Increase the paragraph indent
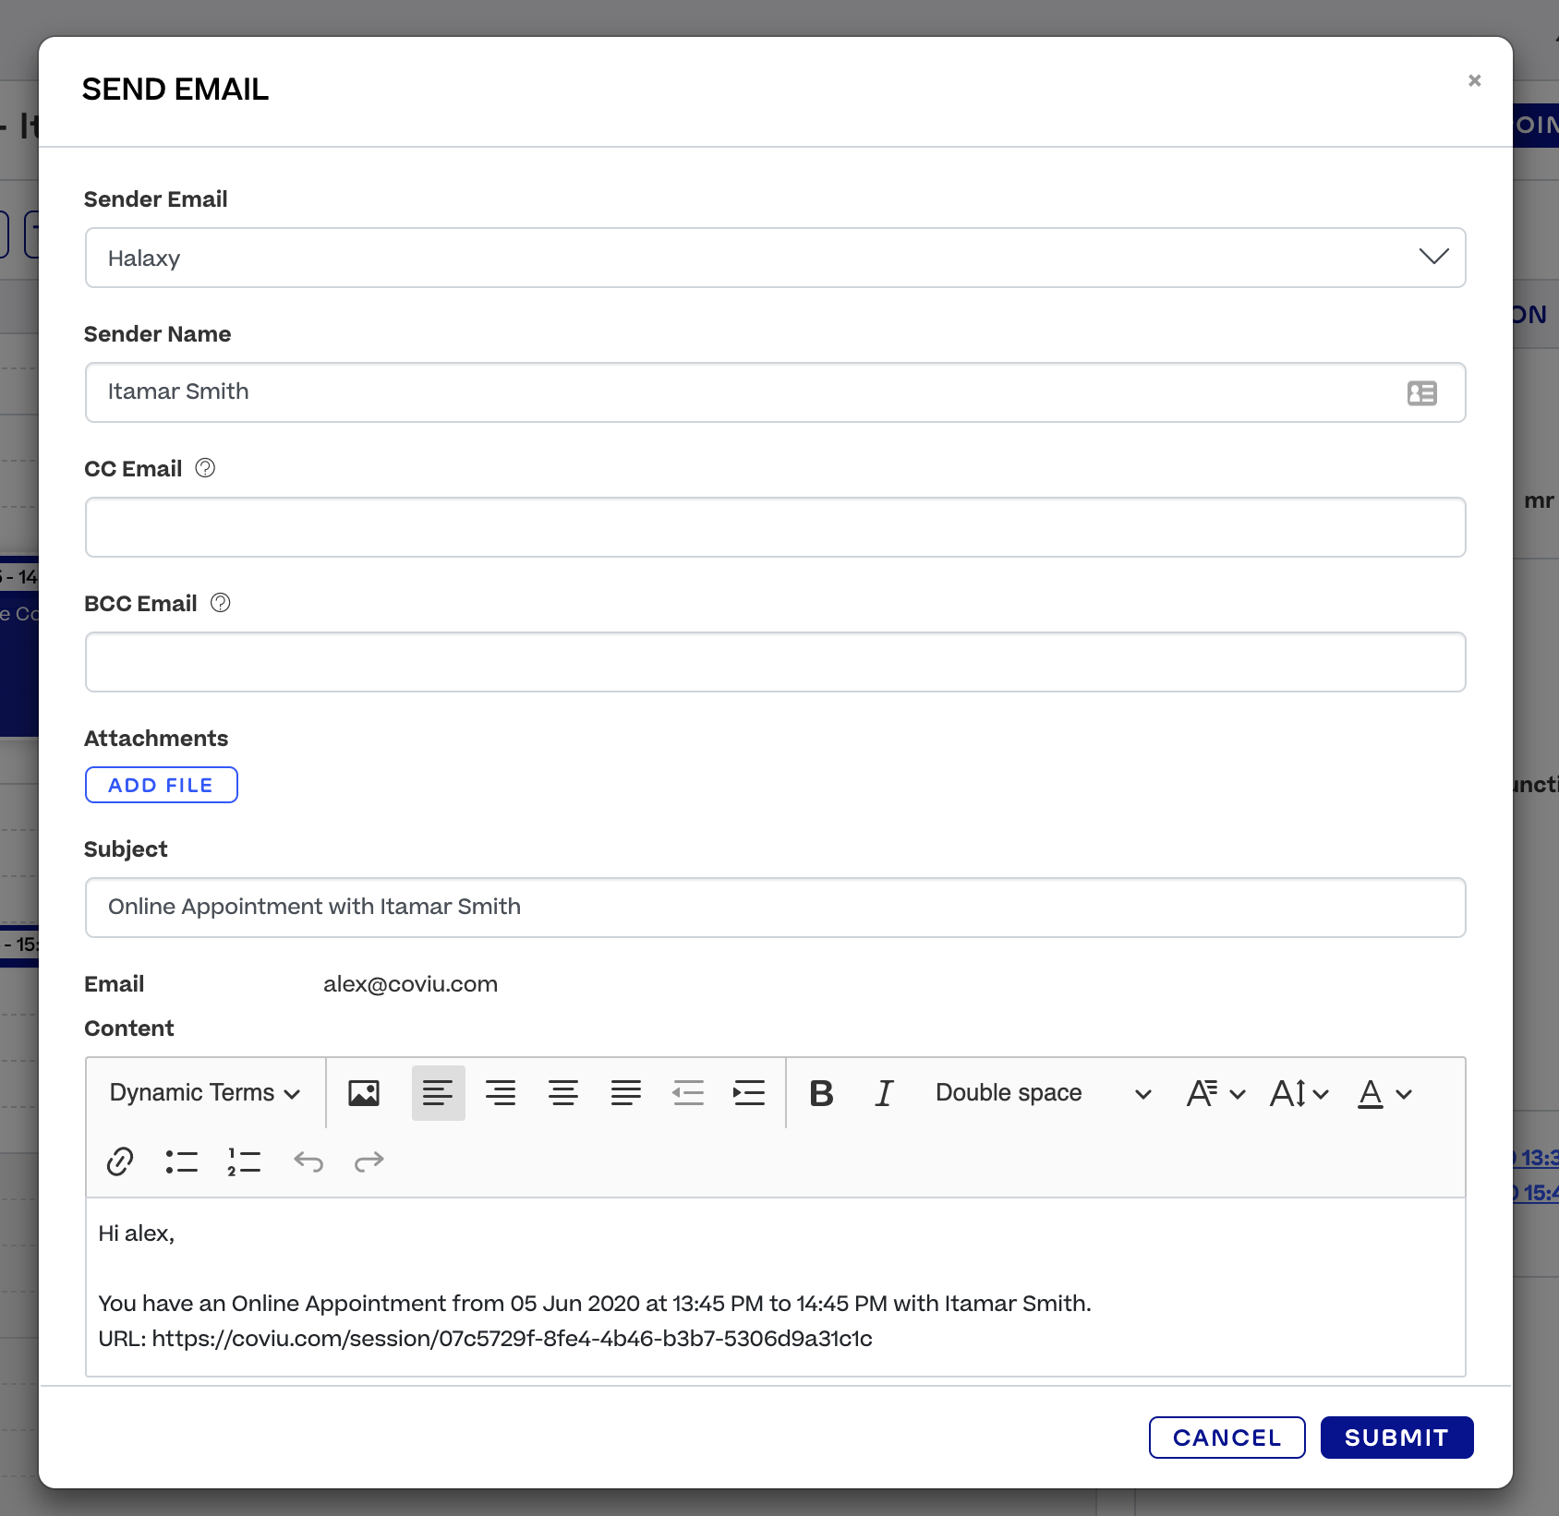1559x1516 pixels. tap(749, 1093)
